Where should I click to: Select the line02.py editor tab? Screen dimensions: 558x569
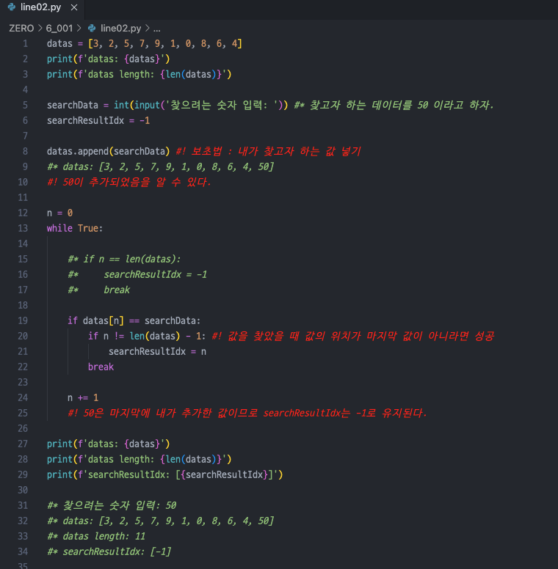click(x=42, y=8)
